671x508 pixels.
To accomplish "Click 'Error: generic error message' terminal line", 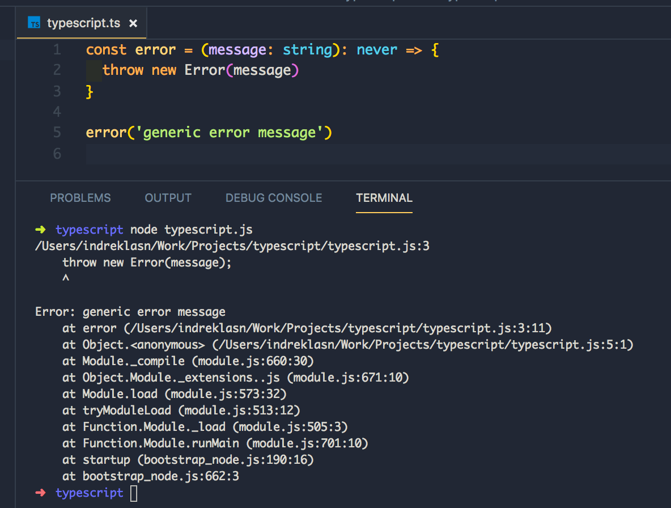I will pyautogui.click(x=130, y=312).
